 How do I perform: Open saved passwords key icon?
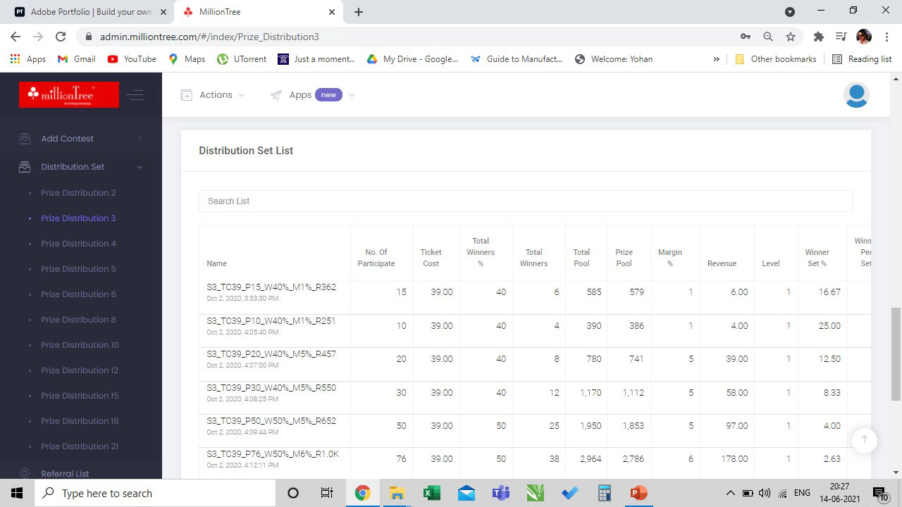coord(745,37)
